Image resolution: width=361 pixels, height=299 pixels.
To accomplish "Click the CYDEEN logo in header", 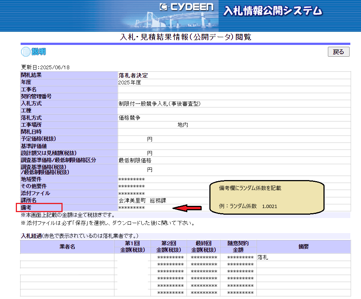I will (x=187, y=8).
